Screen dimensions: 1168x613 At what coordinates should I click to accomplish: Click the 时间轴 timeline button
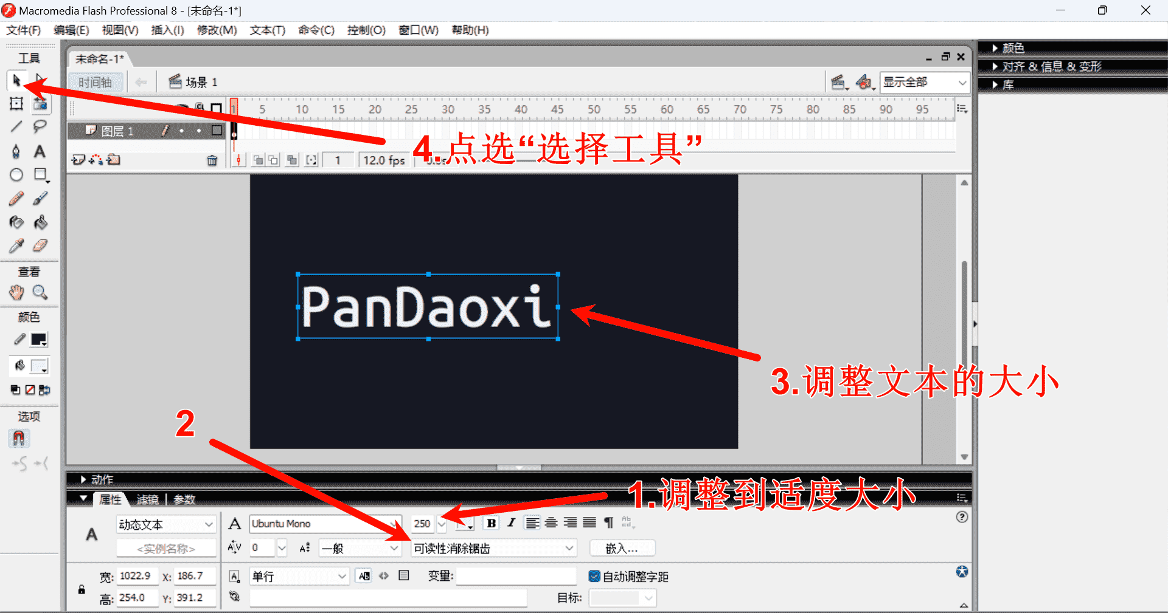[x=96, y=82]
